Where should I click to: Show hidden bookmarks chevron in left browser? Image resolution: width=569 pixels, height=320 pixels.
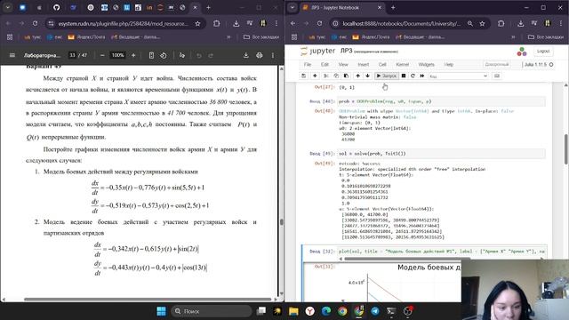(x=228, y=37)
